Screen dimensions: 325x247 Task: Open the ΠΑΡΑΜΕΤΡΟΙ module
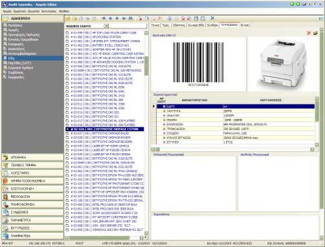pyautogui.click(x=32, y=220)
